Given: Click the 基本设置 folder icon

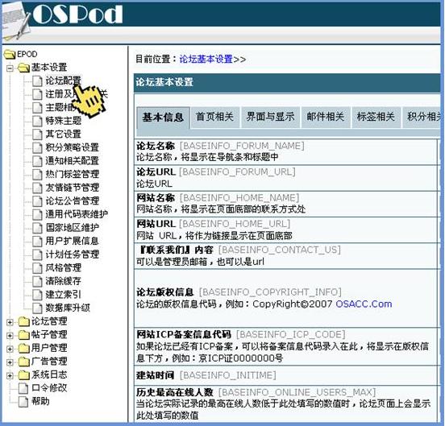Looking at the screenshot, I should pos(24,68).
